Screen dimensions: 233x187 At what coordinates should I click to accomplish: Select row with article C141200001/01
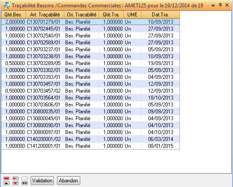pos(90,146)
